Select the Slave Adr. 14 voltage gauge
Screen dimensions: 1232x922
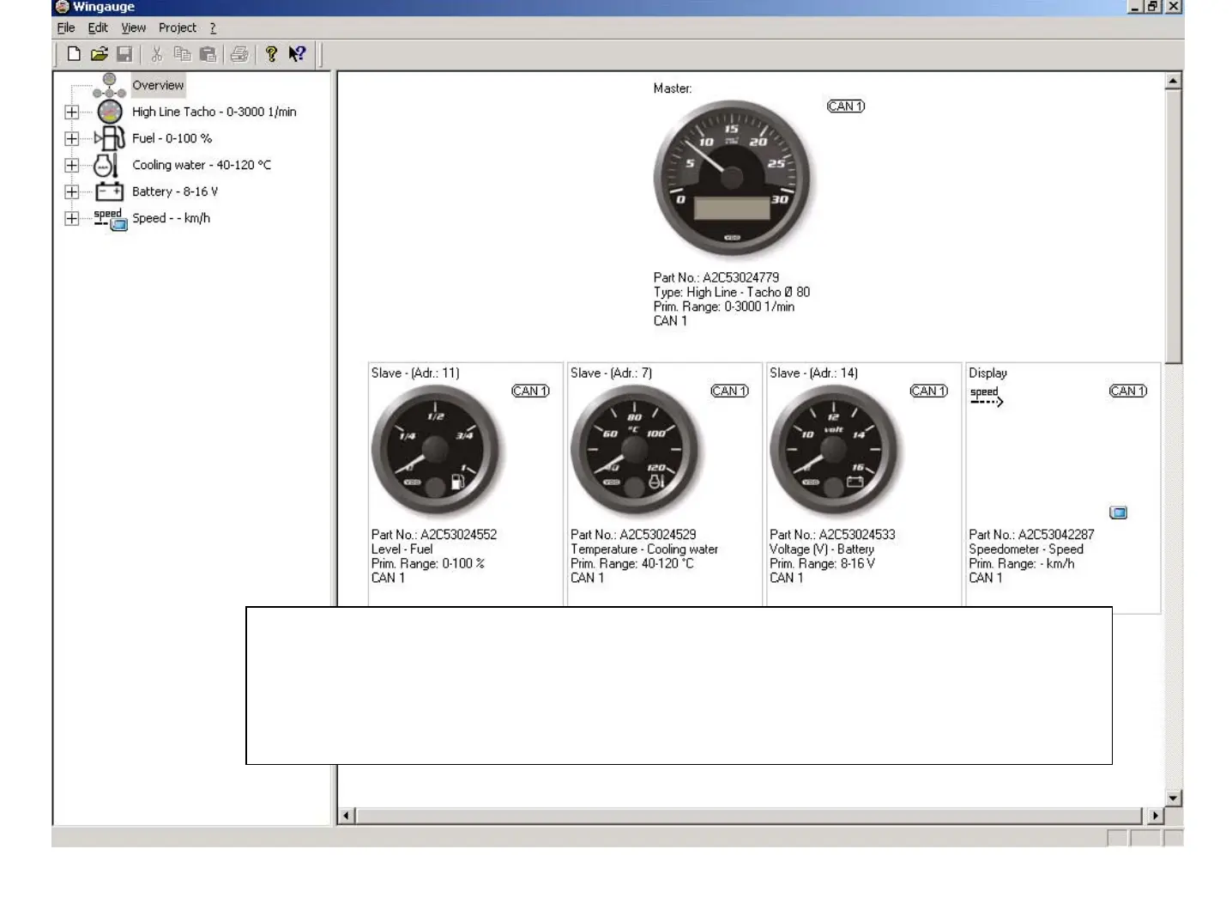coord(834,450)
